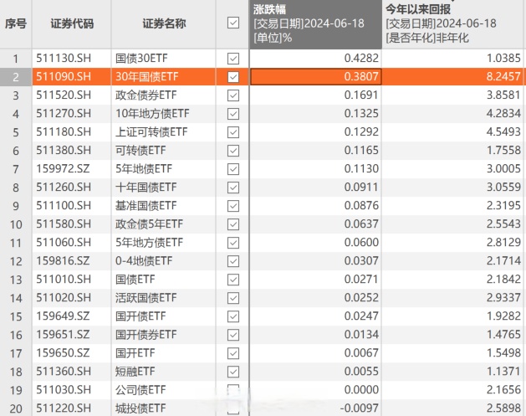Click year-to-date return 8.2457
This screenshot has height=416, width=526.
click(454, 77)
